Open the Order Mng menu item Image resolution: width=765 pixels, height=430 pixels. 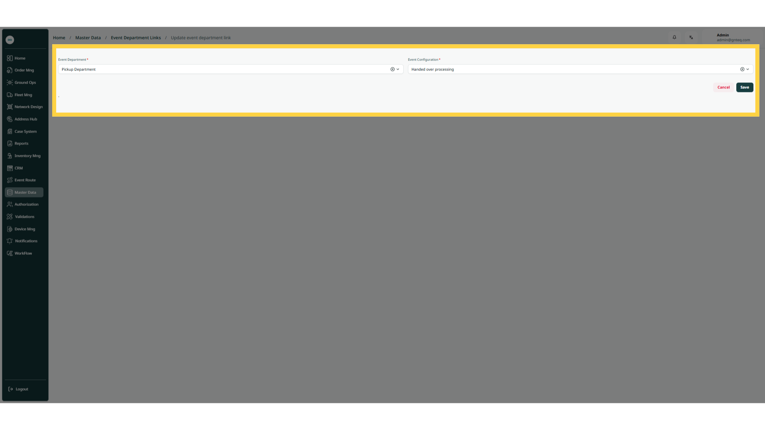(x=24, y=70)
